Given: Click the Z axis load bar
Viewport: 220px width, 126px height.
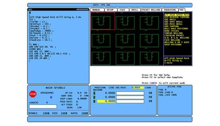Looking at the screenshot, I should coord(130,101).
